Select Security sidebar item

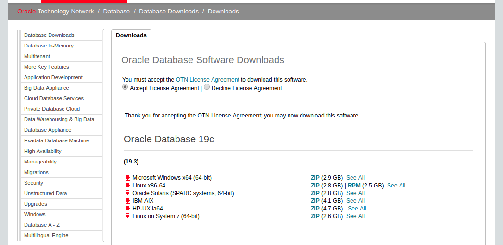pyautogui.click(x=61, y=183)
